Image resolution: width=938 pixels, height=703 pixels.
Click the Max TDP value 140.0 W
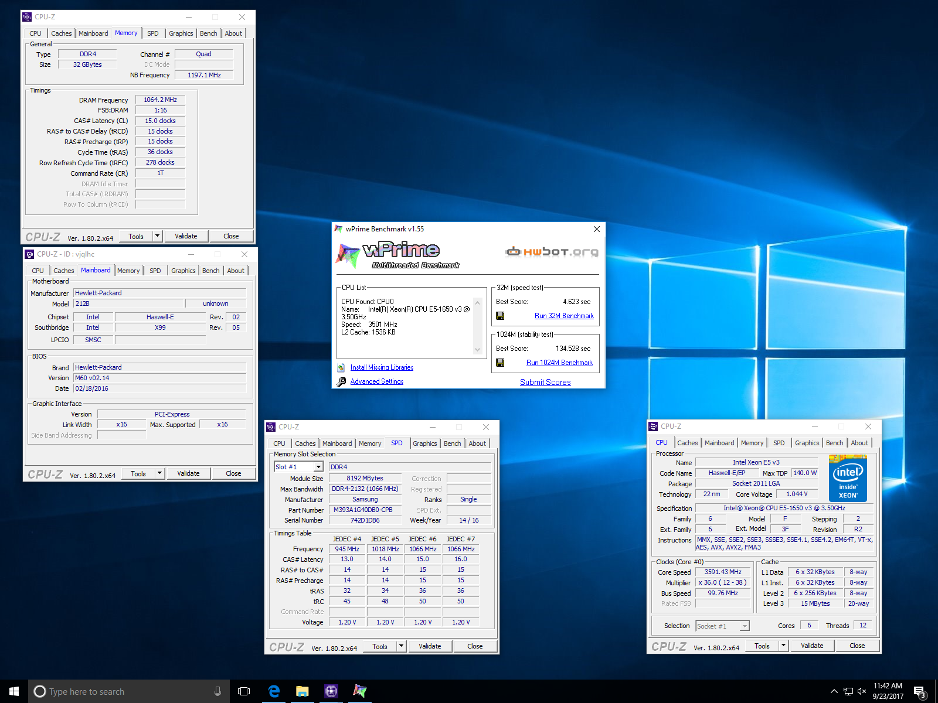pos(806,473)
